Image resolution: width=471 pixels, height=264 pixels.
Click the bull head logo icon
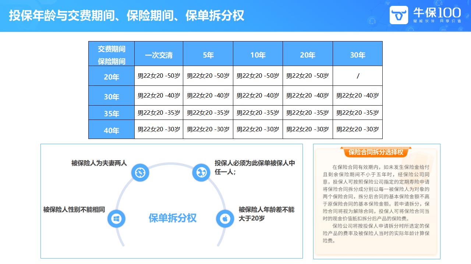pos(399,15)
